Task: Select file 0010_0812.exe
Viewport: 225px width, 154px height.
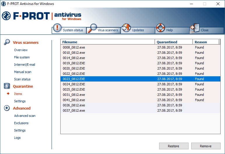Action: pos(140,53)
